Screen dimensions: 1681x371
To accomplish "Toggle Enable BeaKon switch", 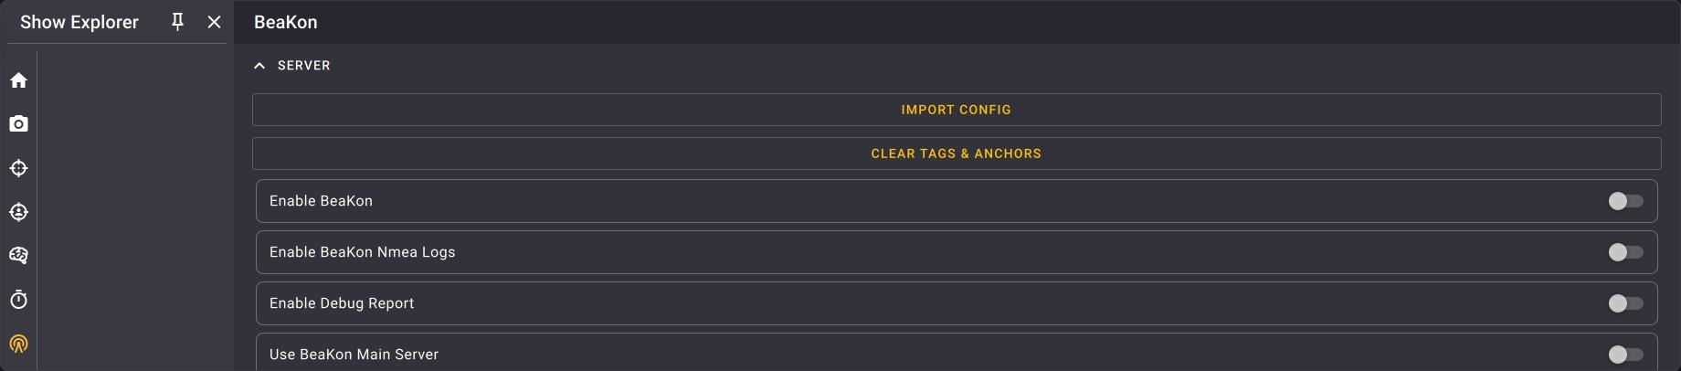I will [x=1625, y=201].
